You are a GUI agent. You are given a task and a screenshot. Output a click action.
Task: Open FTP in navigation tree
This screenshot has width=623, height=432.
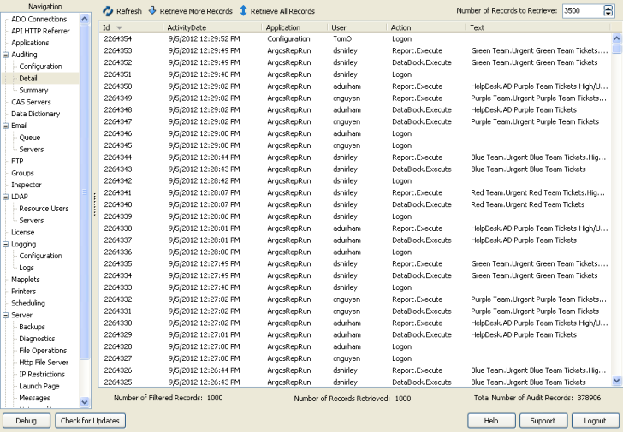(17, 161)
